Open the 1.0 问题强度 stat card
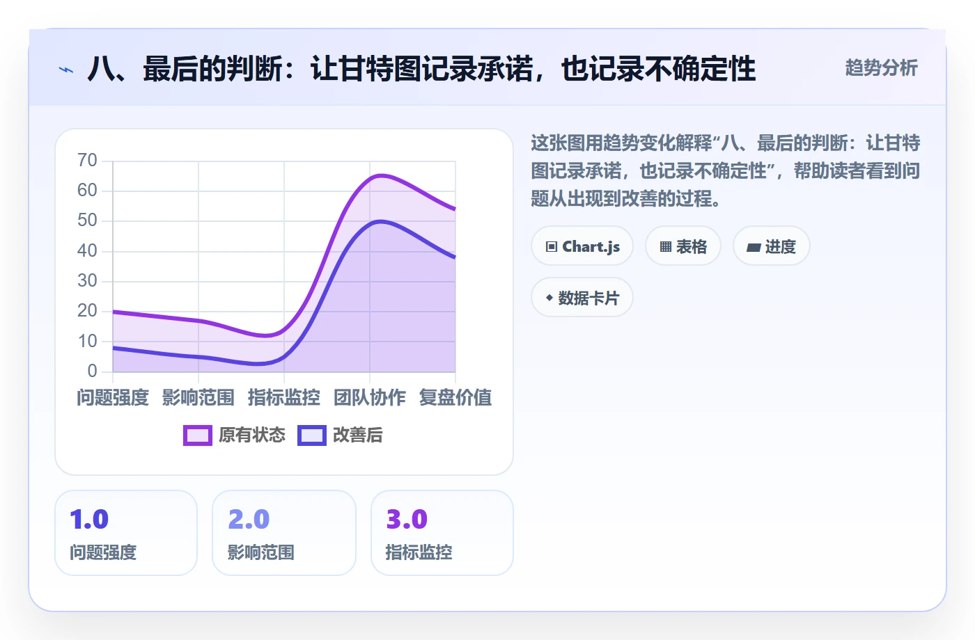The width and height of the screenshot is (975, 640). coord(126,533)
